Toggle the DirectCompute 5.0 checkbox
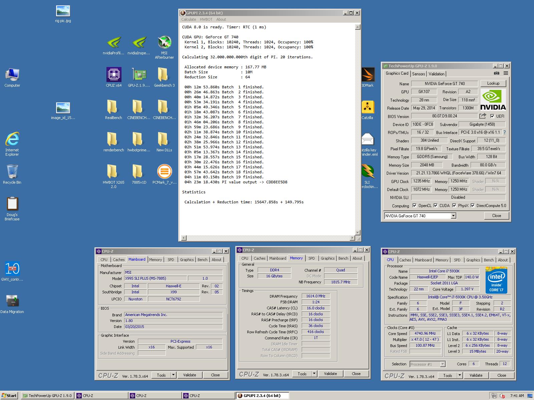The width and height of the screenshot is (534, 400). pyautogui.click(x=473, y=205)
